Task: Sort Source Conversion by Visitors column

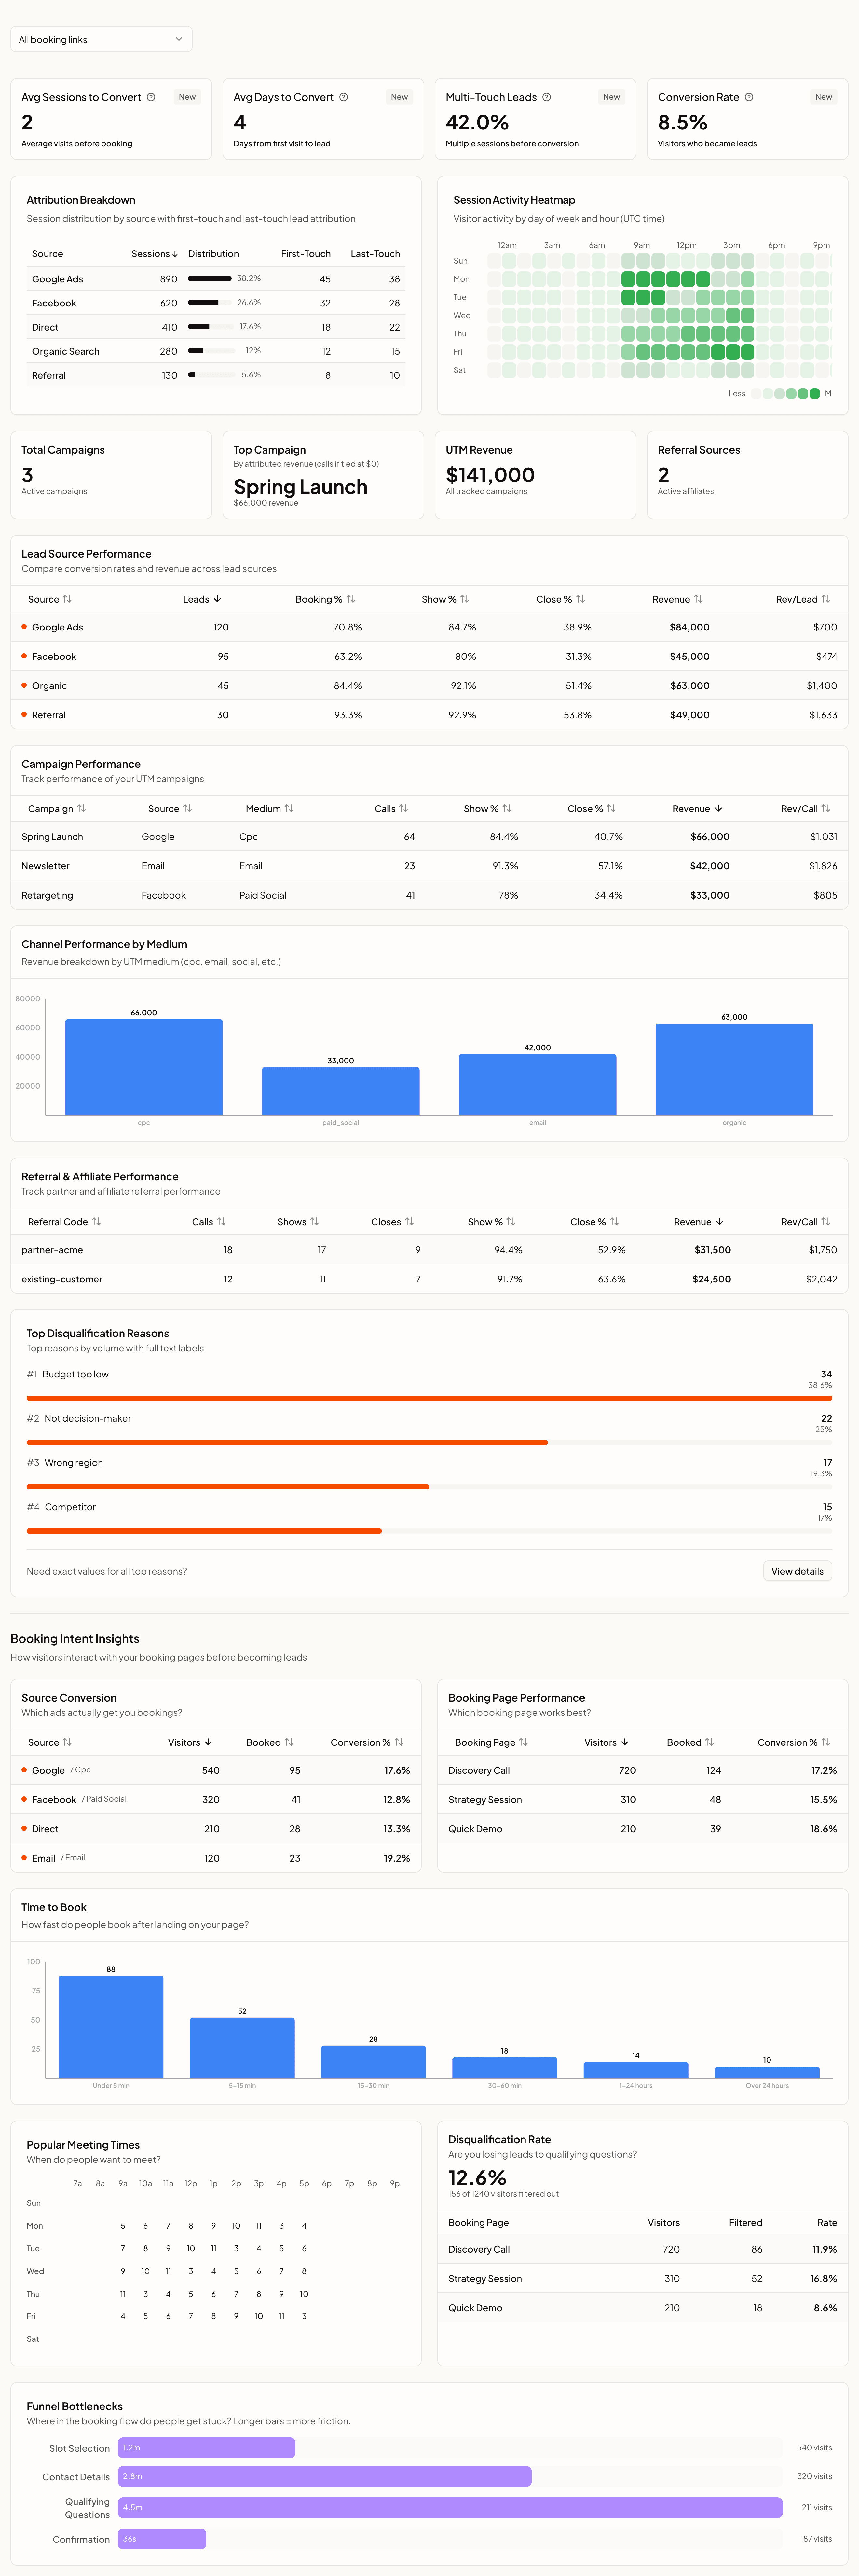Action: coord(190,1742)
